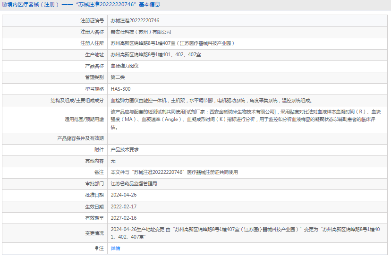Click the page title 境内医疗器械（注册）基本信息
Screen dimensions: 391x258
[x=84, y=4]
